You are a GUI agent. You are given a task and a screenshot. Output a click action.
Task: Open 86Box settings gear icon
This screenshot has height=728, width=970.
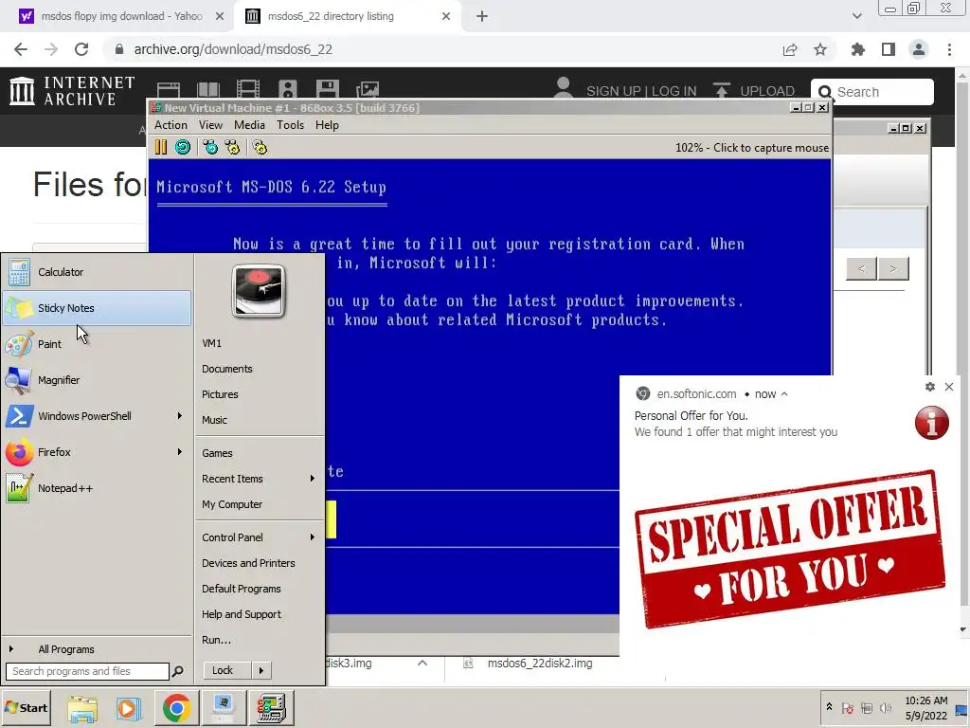(x=260, y=147)
